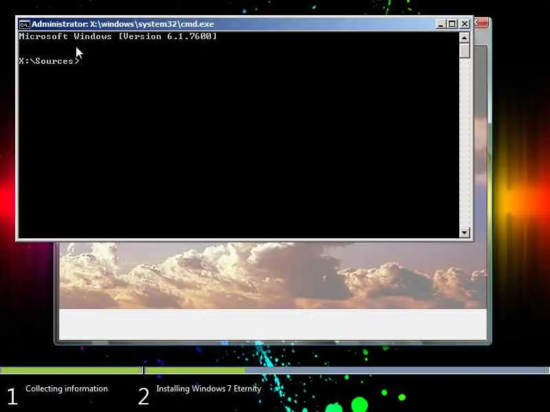Click the Installing Windows progress bar
The image size is (550, 412).
[x=347, y=370]
